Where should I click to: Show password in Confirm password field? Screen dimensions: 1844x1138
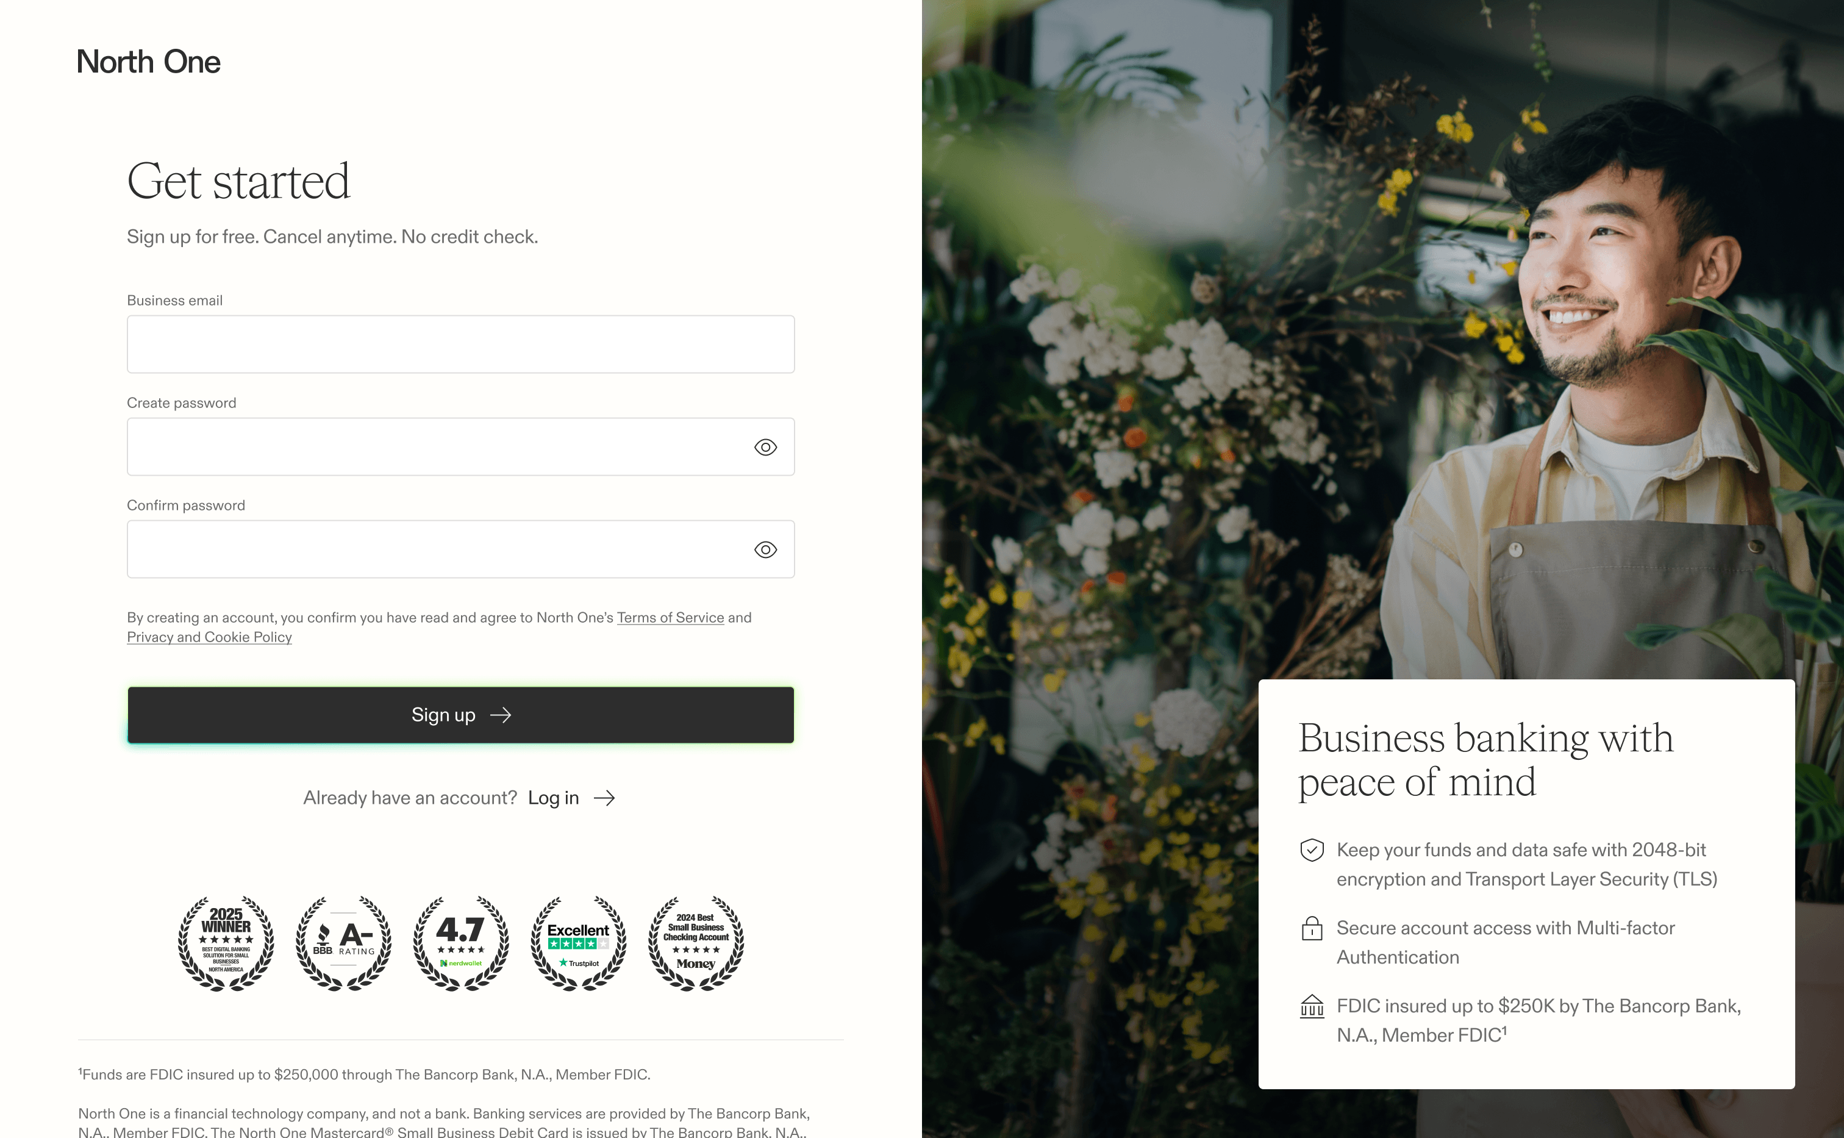tap(765, 549)
